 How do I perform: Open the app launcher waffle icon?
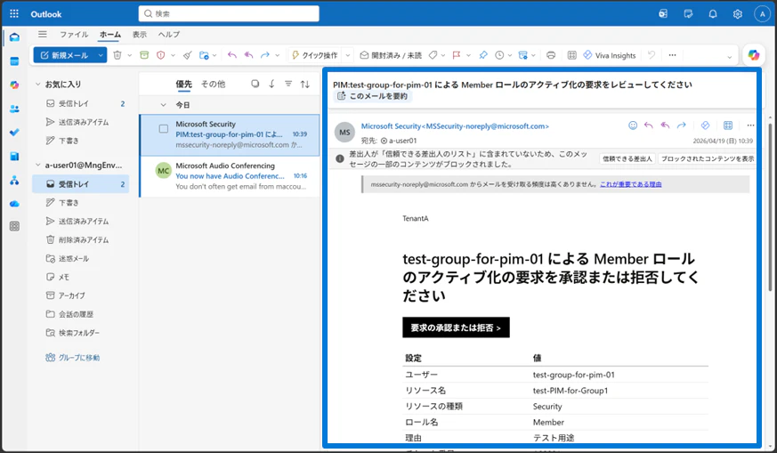pyautogui.click(x=14, y=14)
